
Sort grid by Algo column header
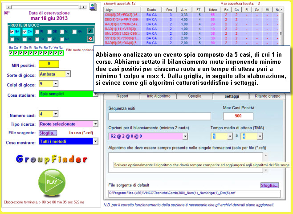(122, 10)
